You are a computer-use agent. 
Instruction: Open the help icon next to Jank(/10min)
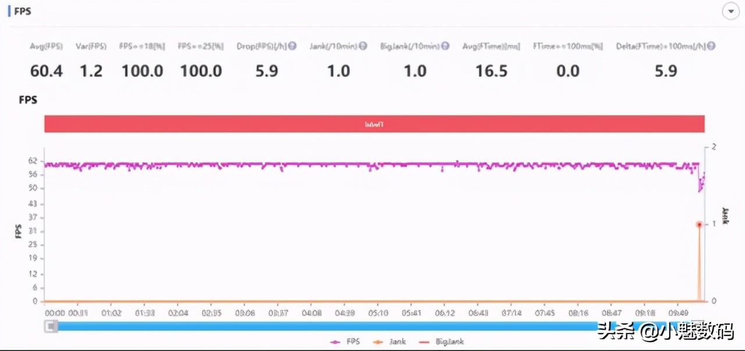[x=363, y=46]
